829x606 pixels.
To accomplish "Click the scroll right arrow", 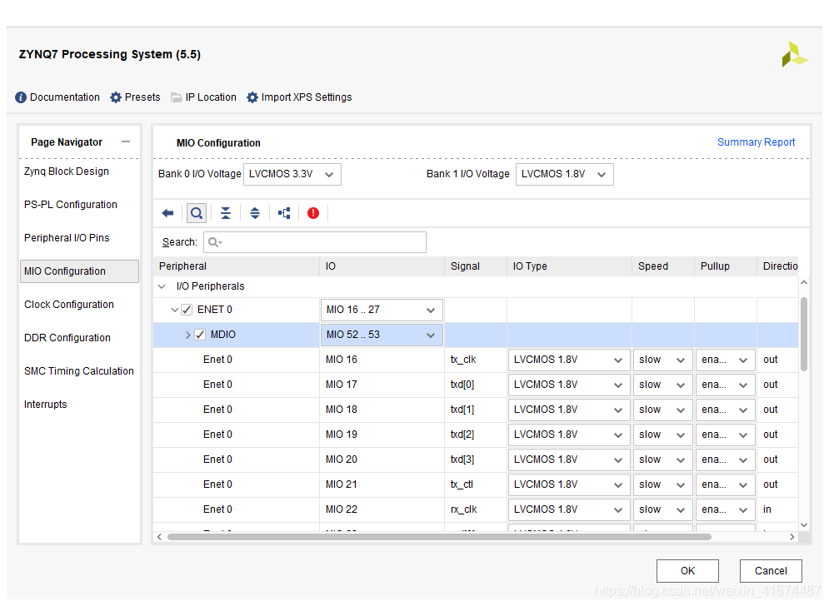I will [x=792, y=537].
